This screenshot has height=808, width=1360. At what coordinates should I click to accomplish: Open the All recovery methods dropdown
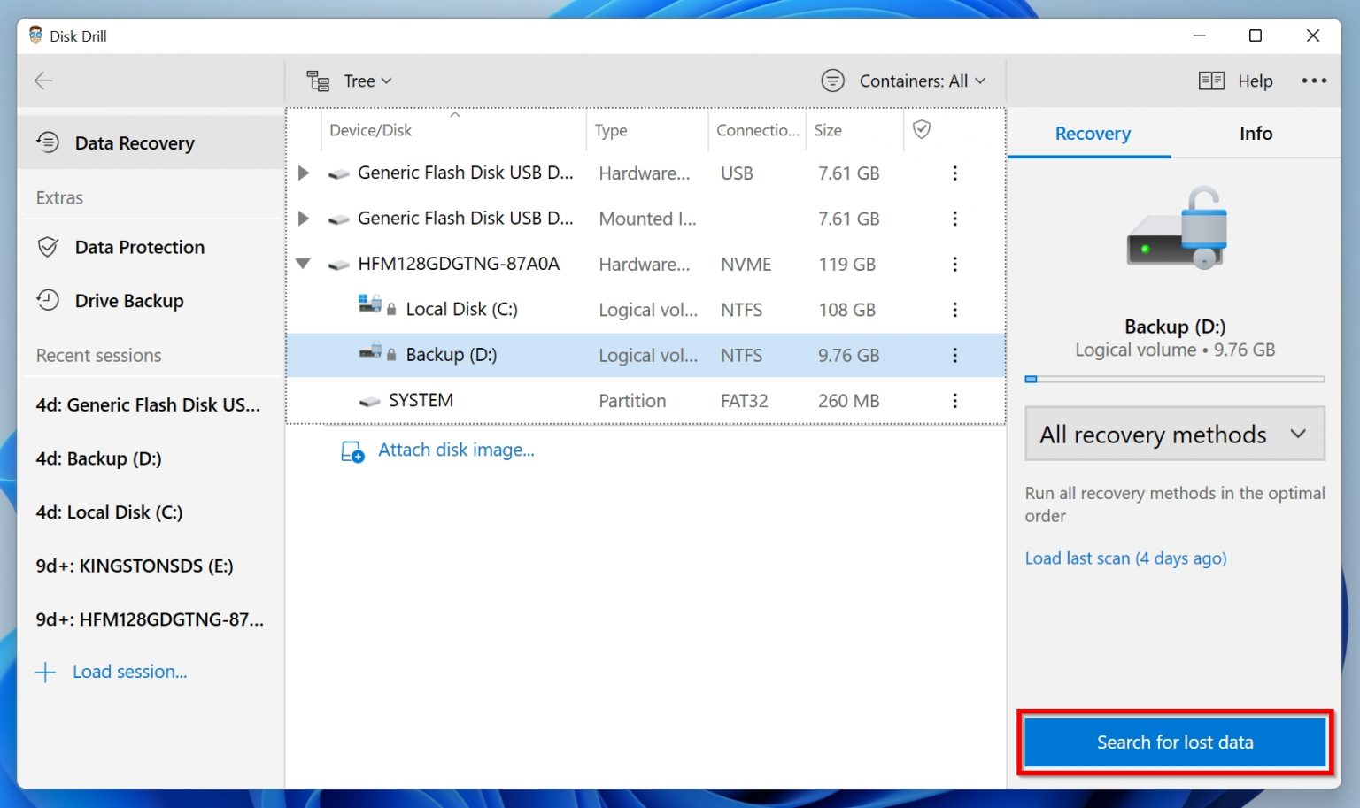pos(1173,434)
